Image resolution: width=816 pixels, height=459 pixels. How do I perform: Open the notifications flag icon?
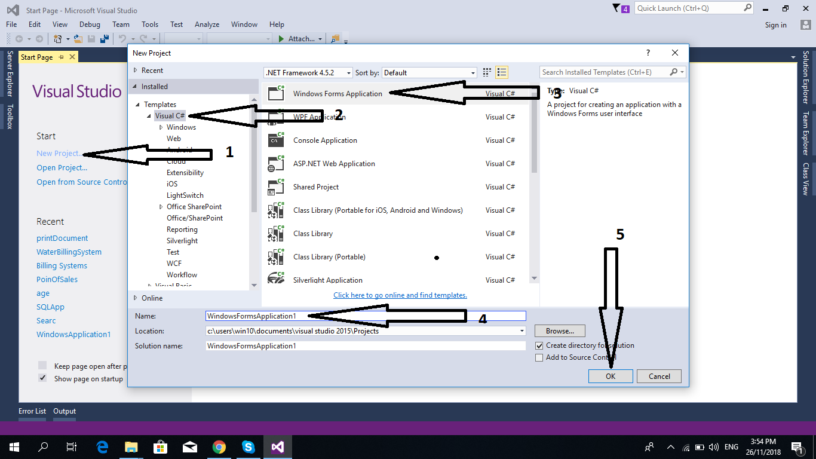[616, 8]
